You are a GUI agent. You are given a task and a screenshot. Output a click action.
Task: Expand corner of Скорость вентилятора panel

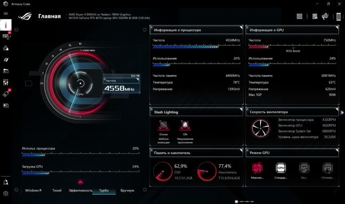point(337,110)
